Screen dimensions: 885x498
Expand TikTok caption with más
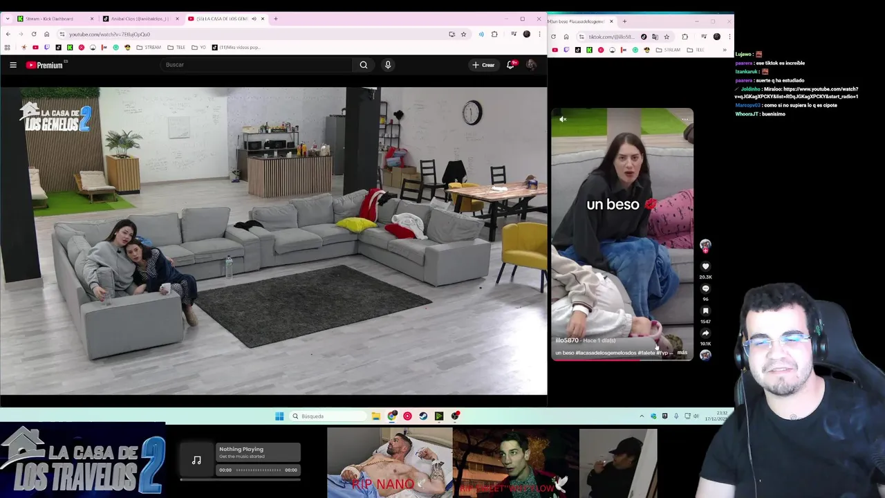[x=682, y=353]
